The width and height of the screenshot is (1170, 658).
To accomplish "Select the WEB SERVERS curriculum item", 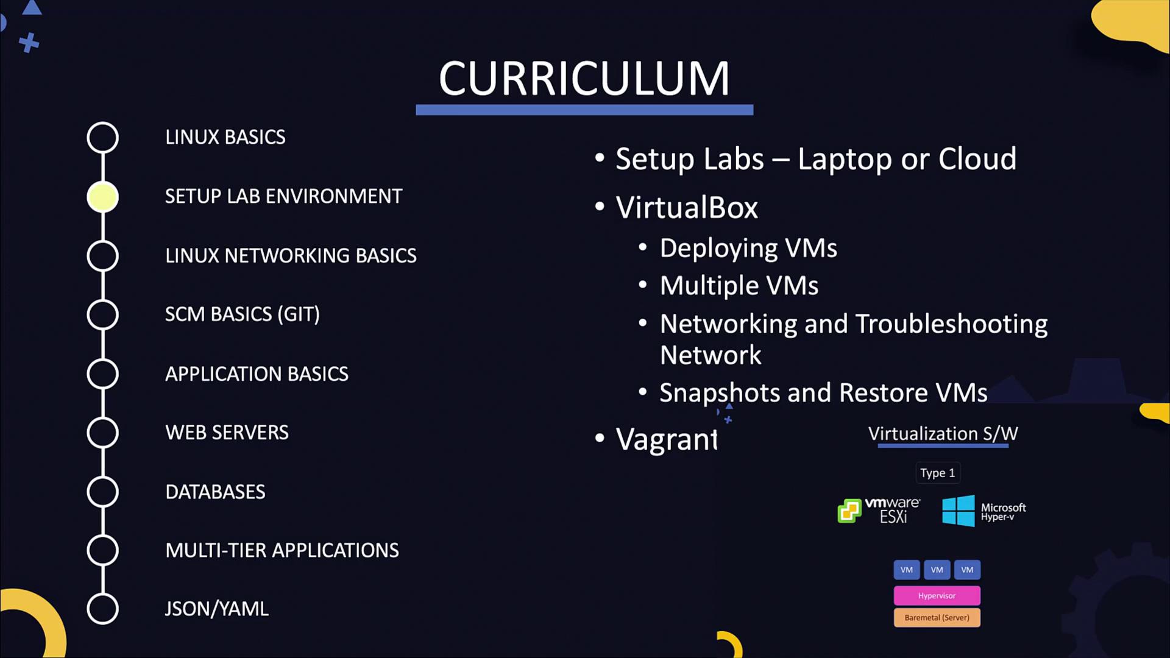I will coord(227,432).
